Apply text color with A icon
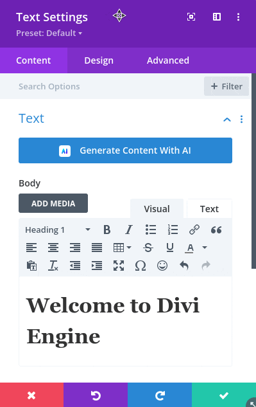The width and height of the screenshot is (256, 407). tap(190, 248)
